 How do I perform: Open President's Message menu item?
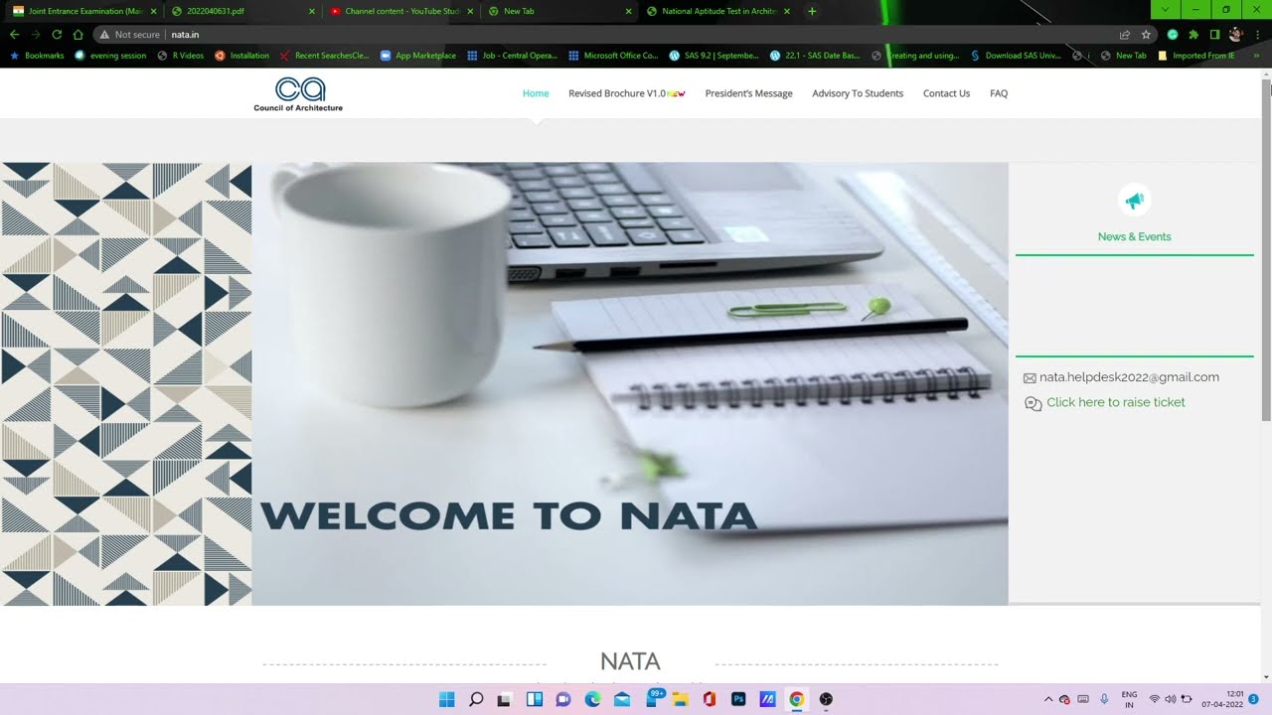click(748, 93)
